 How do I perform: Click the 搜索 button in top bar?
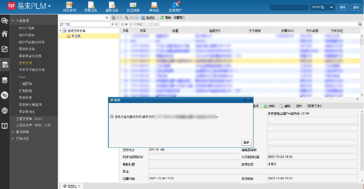click(x=343, y=7)
